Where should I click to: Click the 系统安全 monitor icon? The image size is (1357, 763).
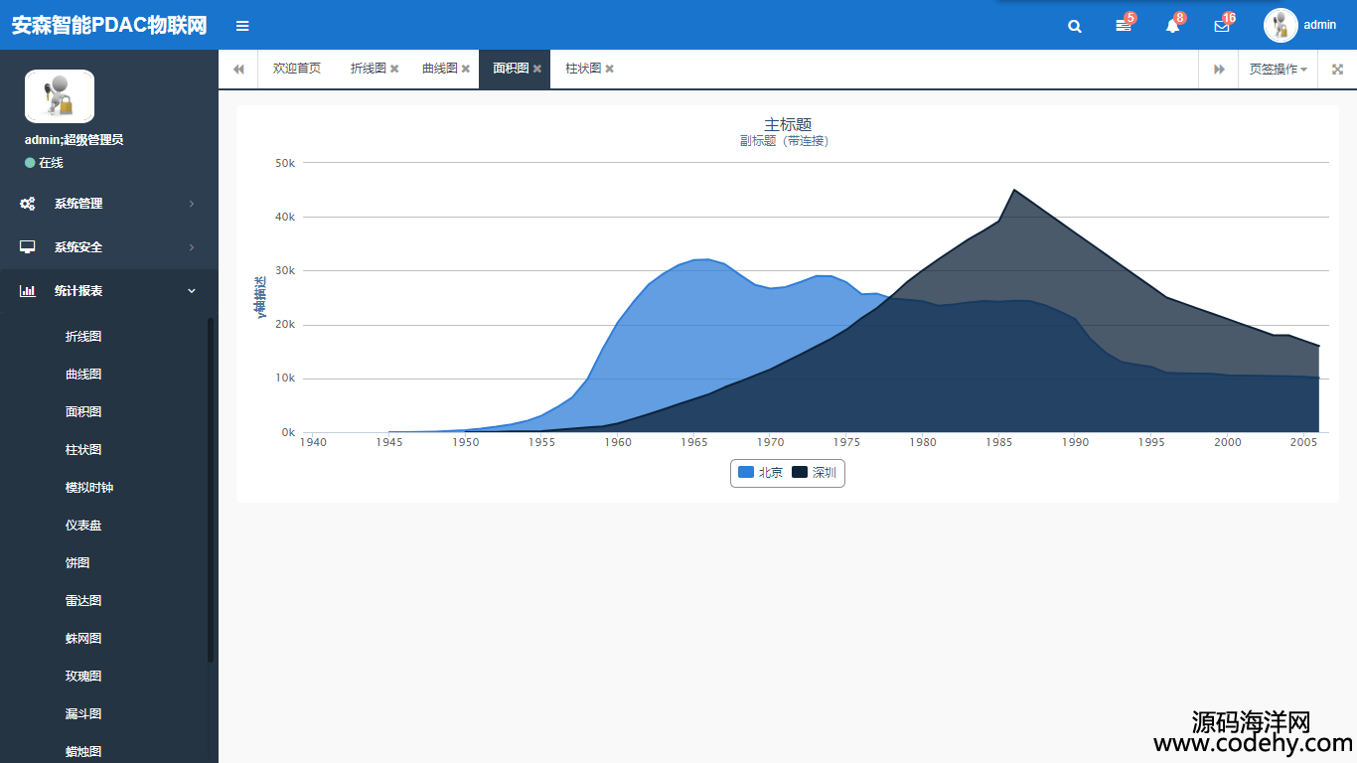click(28, 247)
